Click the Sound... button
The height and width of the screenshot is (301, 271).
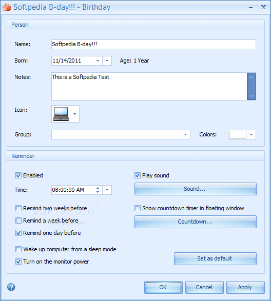click(196, 189)
